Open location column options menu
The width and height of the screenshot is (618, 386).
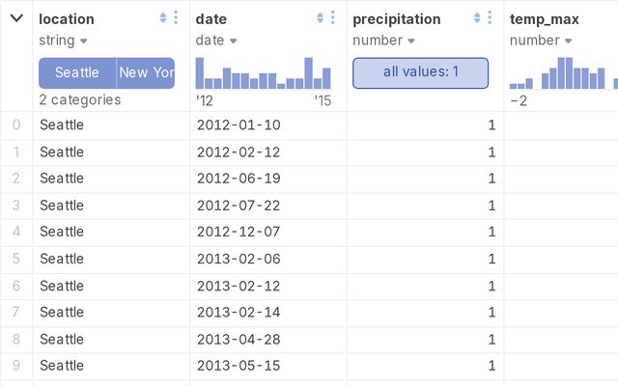tap(175, 17)
